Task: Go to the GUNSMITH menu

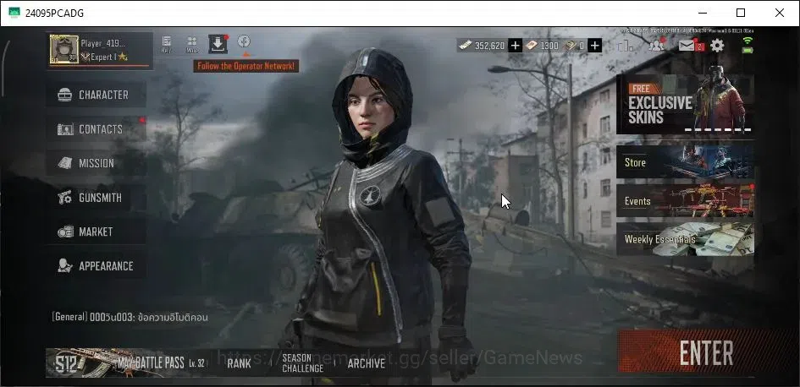Action: coord(96,198)
